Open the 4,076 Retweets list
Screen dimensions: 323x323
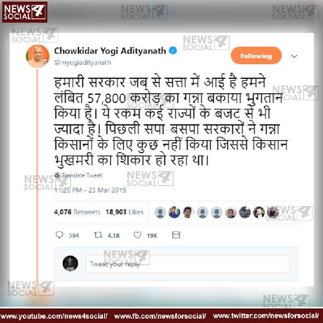click(x=77, y=212)
